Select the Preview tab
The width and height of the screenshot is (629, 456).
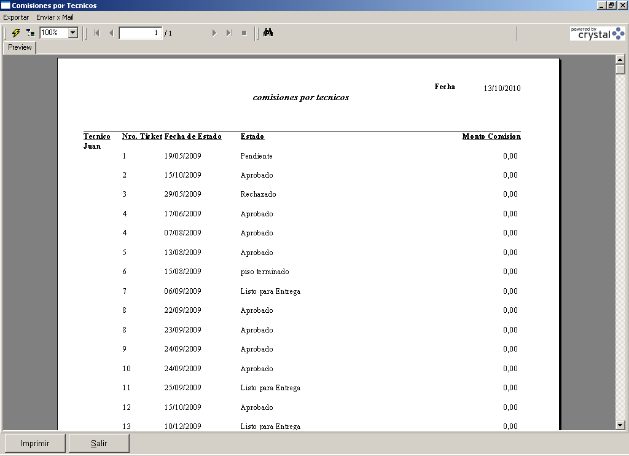[20, 47]
